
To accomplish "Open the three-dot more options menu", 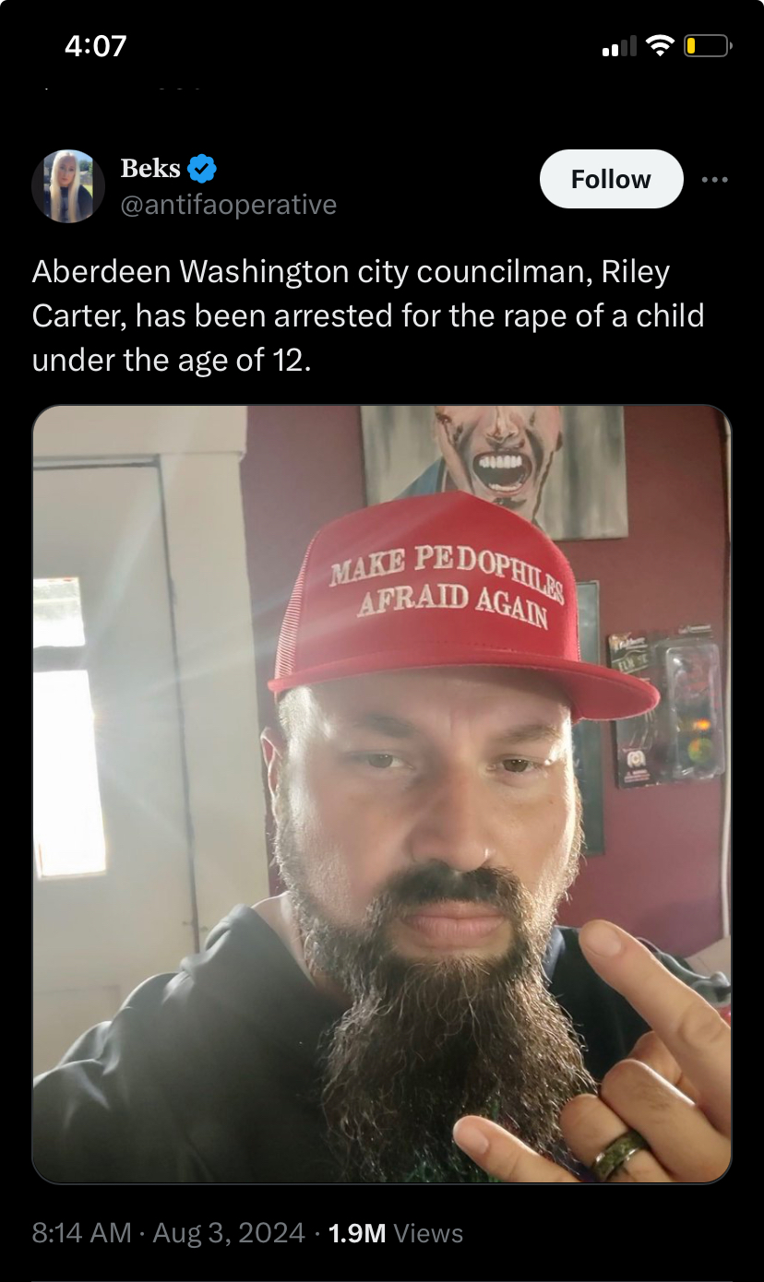I will (x=714, y=180).
